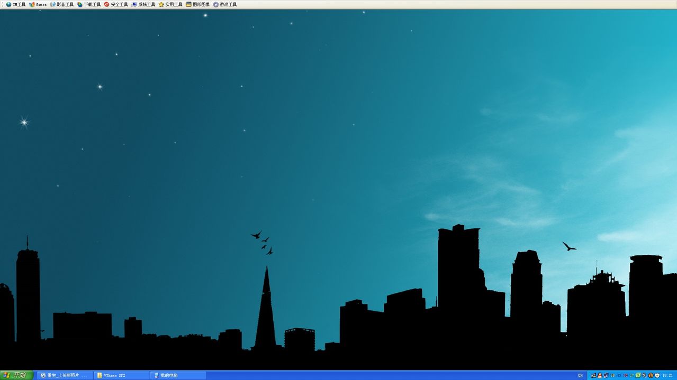The image size is (677, 380).
Task: Expand the 安全工具 security tools folder
Action: [116, 4]
